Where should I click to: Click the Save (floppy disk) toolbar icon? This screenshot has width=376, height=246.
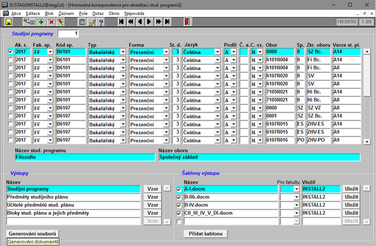pos(9,22)
